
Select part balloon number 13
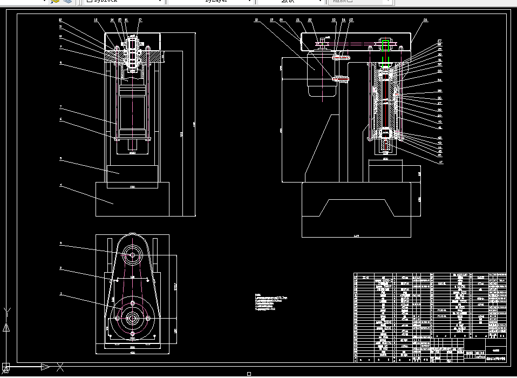click(x=96, y=20)
